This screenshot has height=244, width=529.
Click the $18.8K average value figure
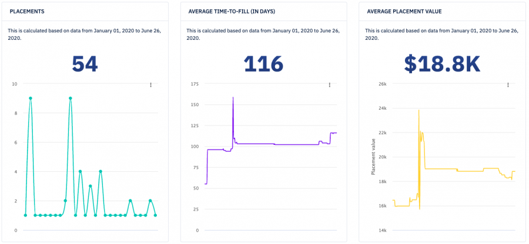click(442, 65)
